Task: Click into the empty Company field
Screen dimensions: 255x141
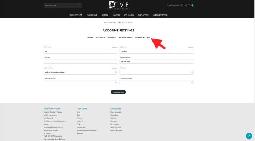Action: coord(80,62)
